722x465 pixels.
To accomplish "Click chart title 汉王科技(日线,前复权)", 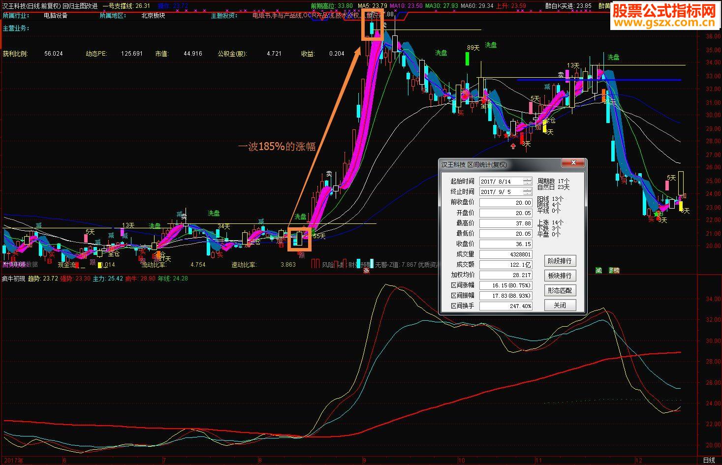I will click(31, 6).
